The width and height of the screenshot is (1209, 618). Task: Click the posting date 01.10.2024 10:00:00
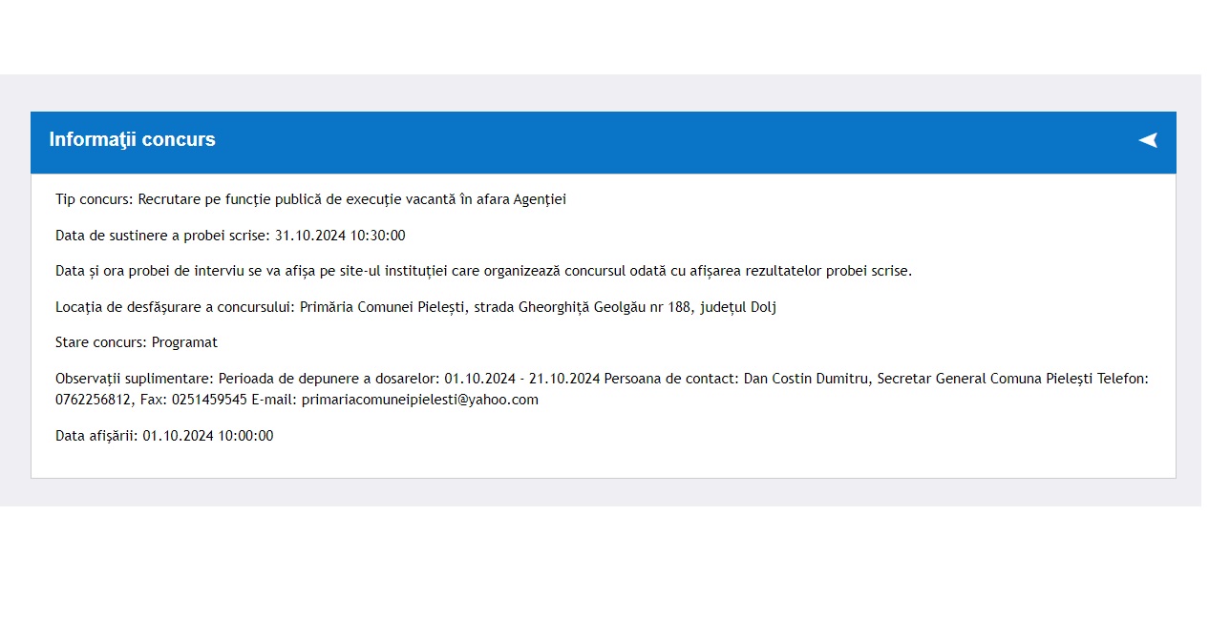pyautogui.click(x=207, y=436)
